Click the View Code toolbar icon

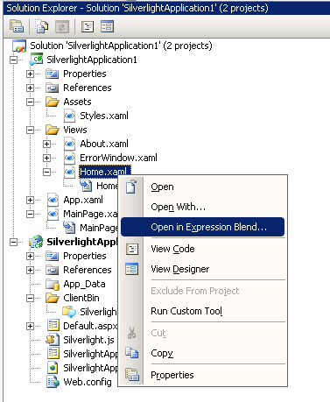88,27
